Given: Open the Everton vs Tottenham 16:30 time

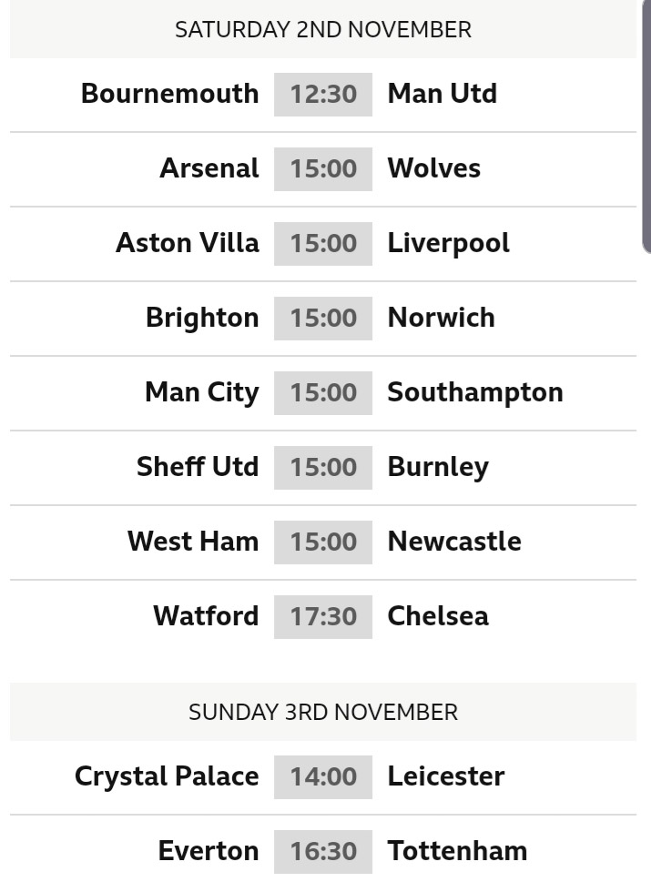Looking at the screenshot, I should pos(323,852).
